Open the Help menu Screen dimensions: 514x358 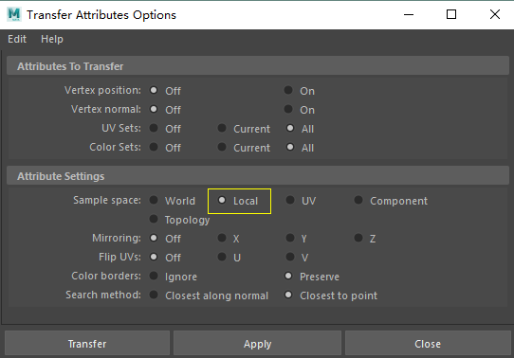click(x=52, y=39)
